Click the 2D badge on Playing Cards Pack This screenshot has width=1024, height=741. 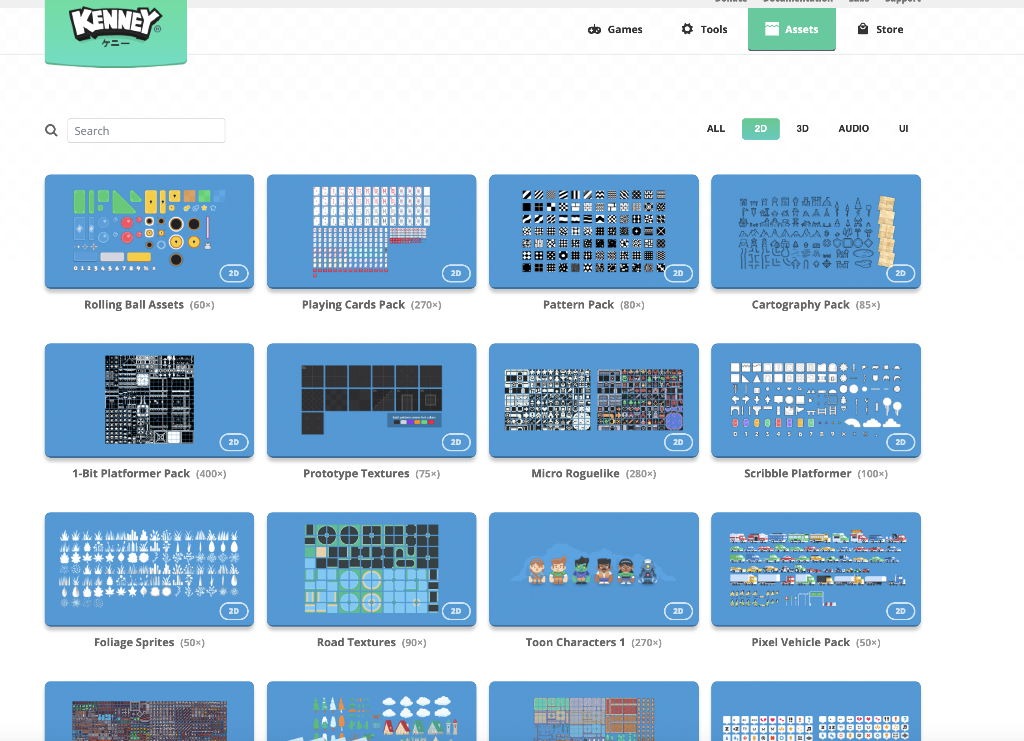coord(456,273)
